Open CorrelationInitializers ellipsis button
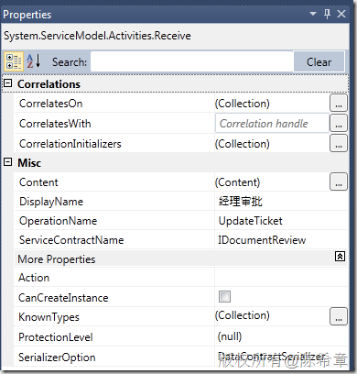The height and width of the screenshot is (374, 357). [339, 144]
